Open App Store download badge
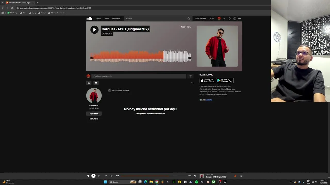The image size is (330, 185). [207, 80]
